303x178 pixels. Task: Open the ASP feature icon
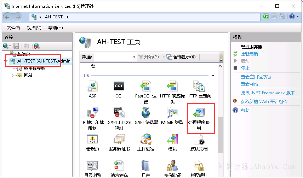click(x=92, y=87)
